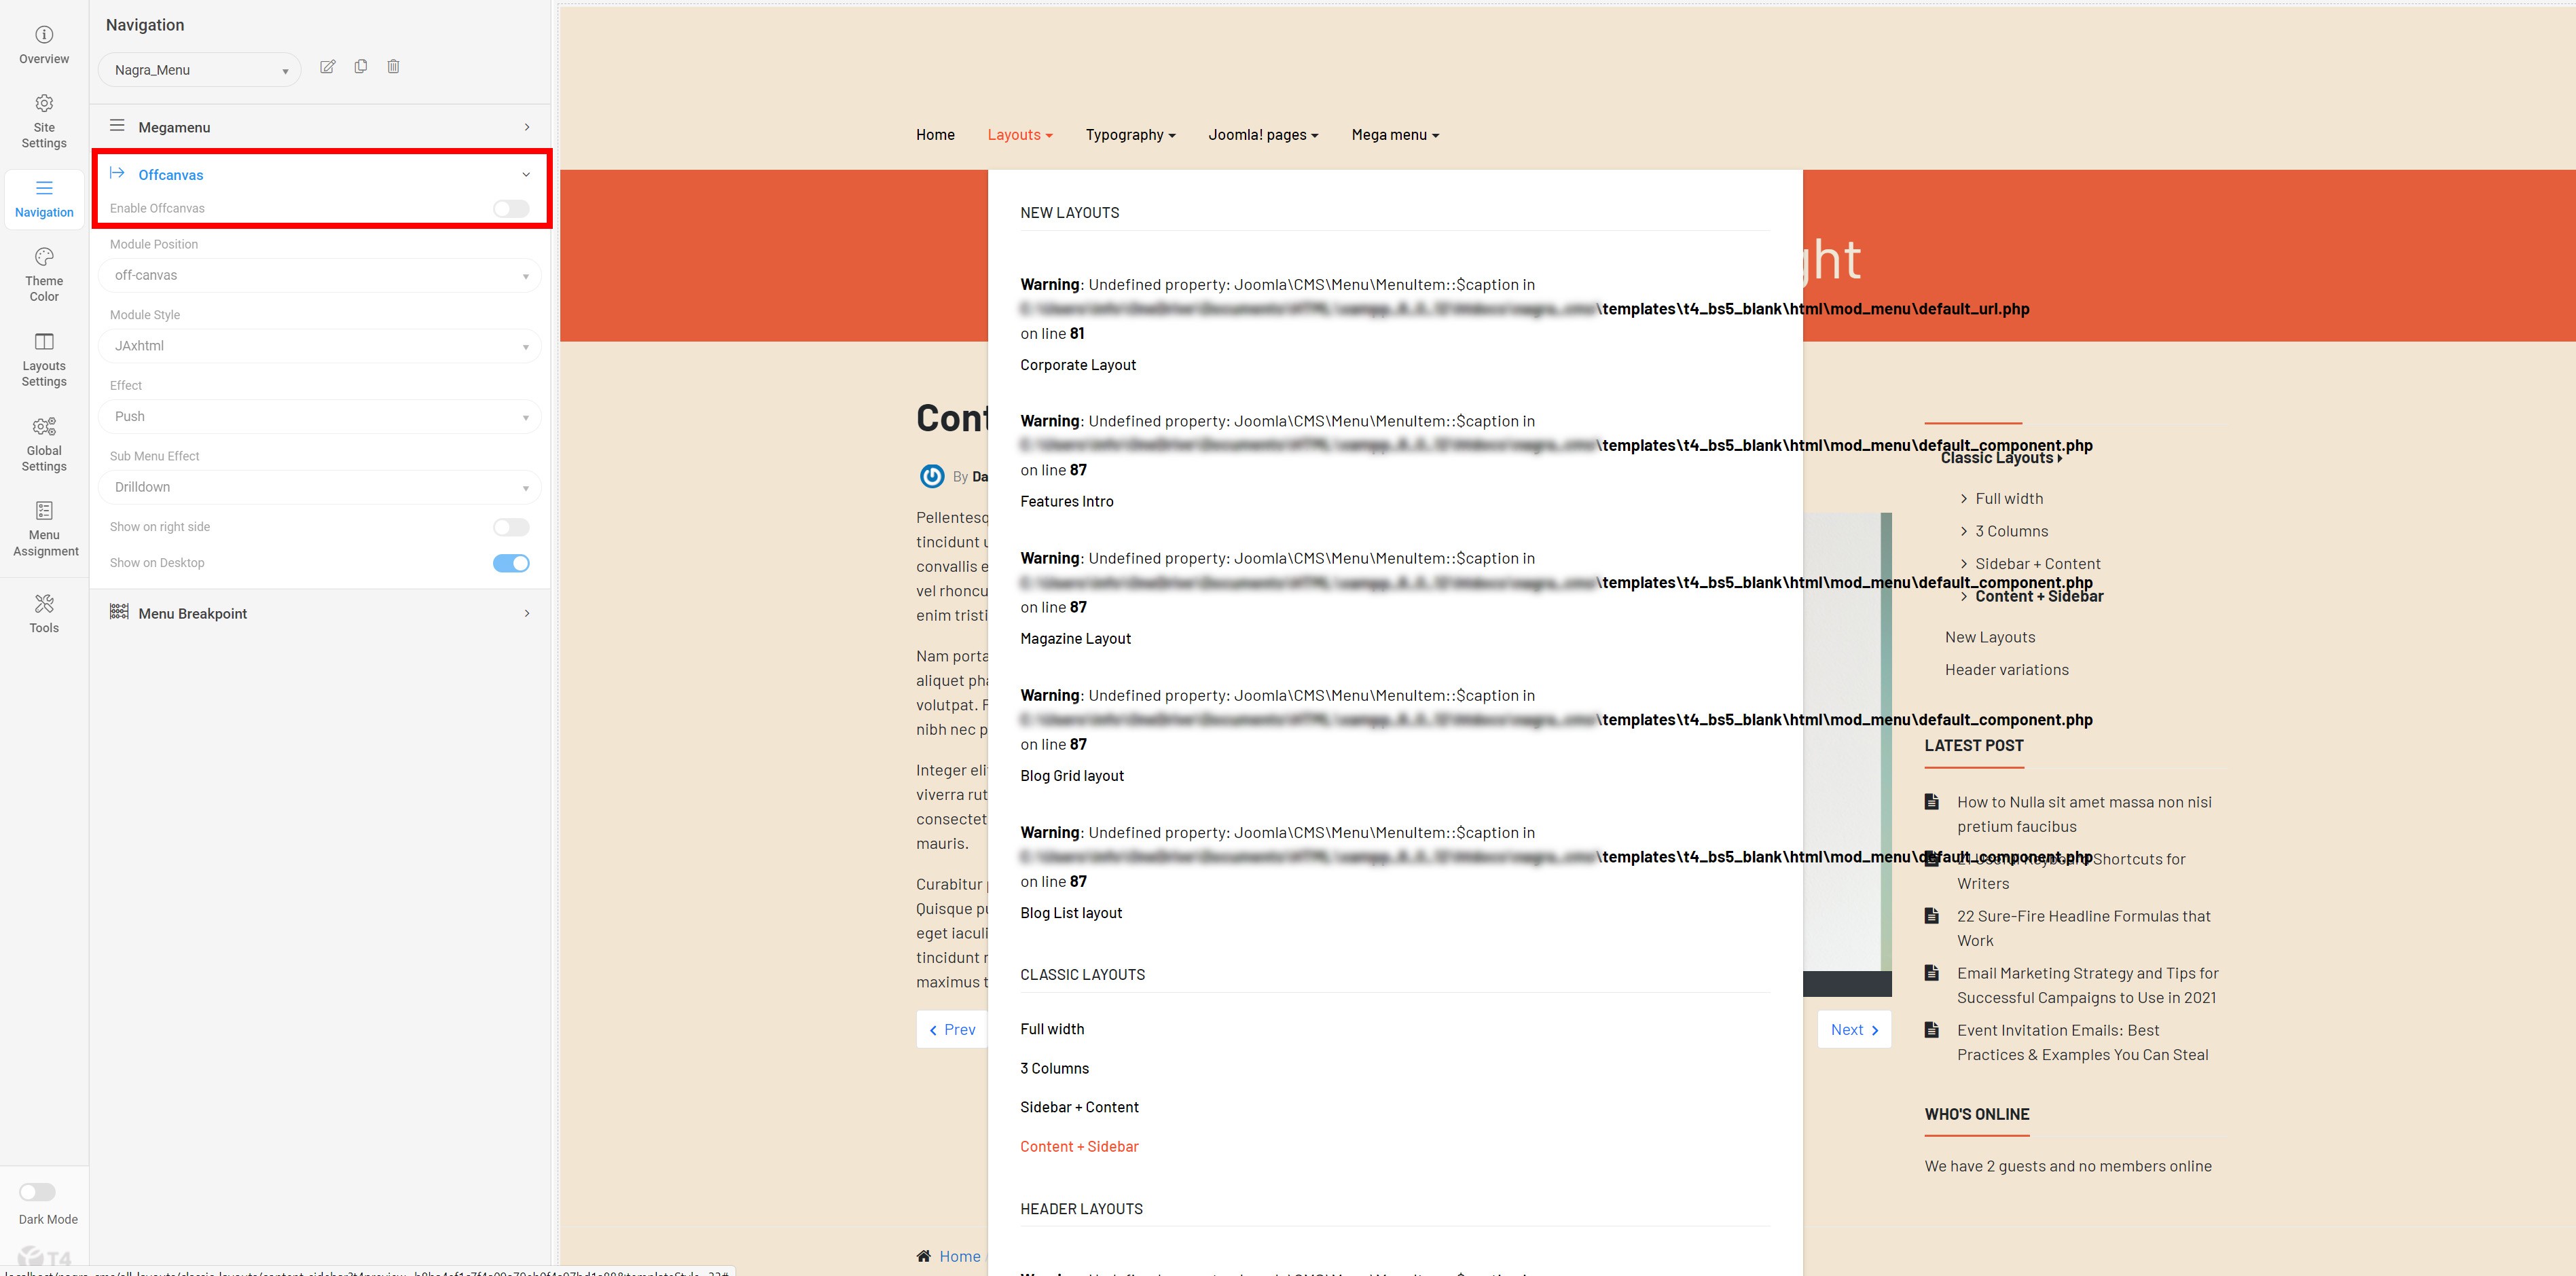Image resolution: width=2576 pixels, height=1276 pixels.
Task: Turn off Show on Desktop switch
Action: pos(510,563)
